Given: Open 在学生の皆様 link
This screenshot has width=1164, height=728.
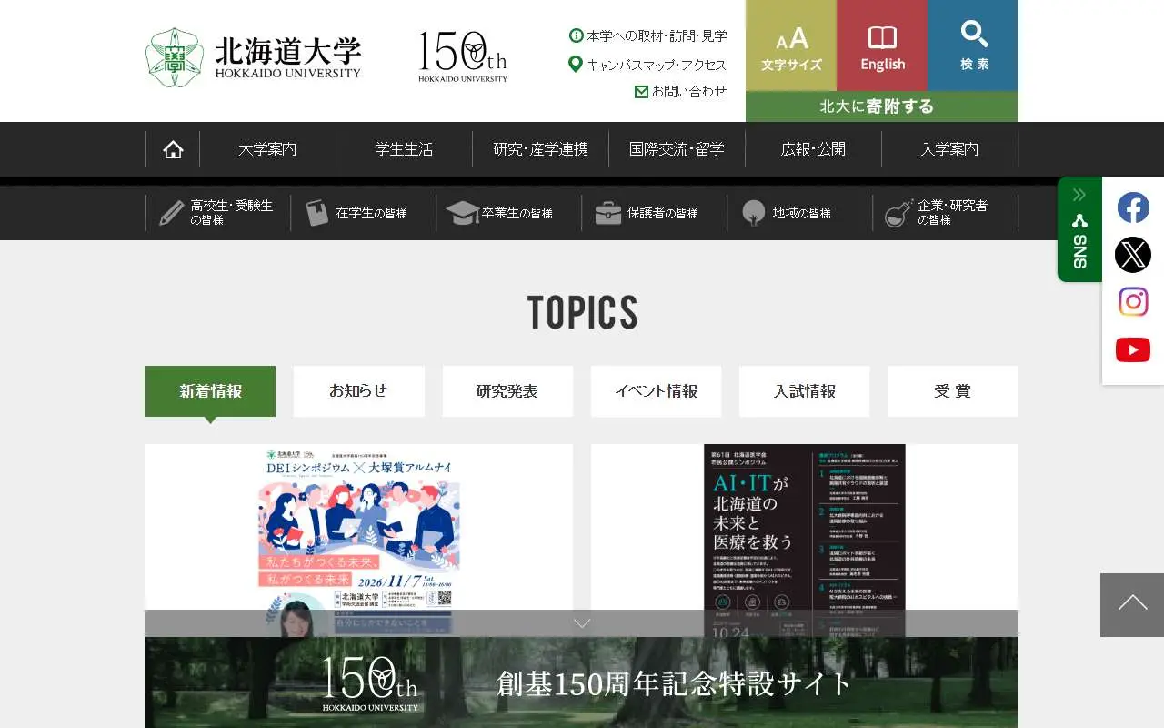Looking at the screenshot, I should pyautogui.click(x=364, y=213).
